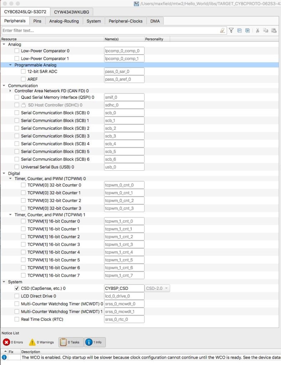This screenshot has width=281, height=365.
Task: Enable Quad Serial Memory Interface (QSPI) 0
Action: click(17, 97)
